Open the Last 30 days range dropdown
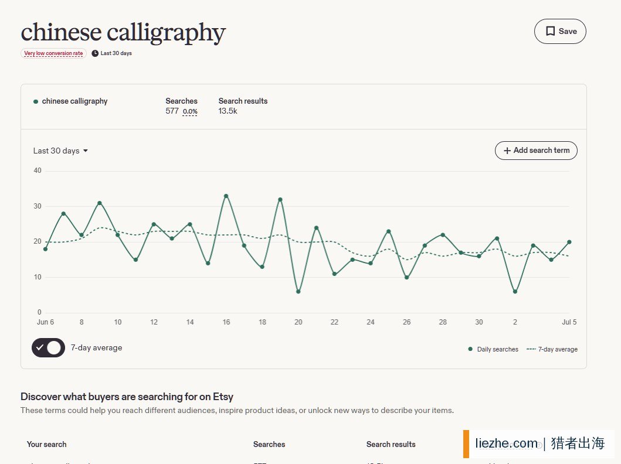621x464 pixels. coord(60,151)
